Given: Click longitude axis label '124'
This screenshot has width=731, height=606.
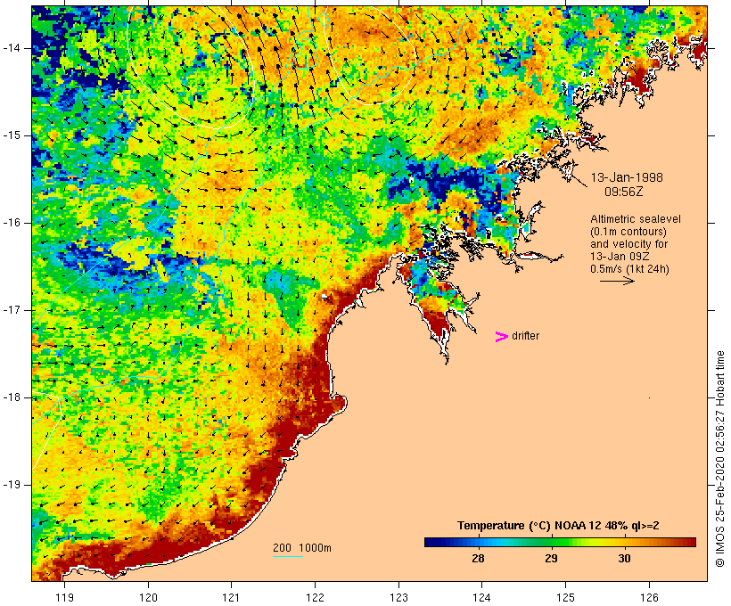Looking at the screenshot, I should click(481, 598).
